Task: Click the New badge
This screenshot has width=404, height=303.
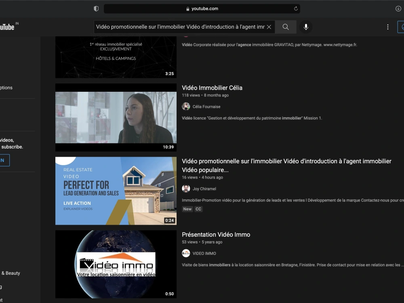Action: (187, 209)
